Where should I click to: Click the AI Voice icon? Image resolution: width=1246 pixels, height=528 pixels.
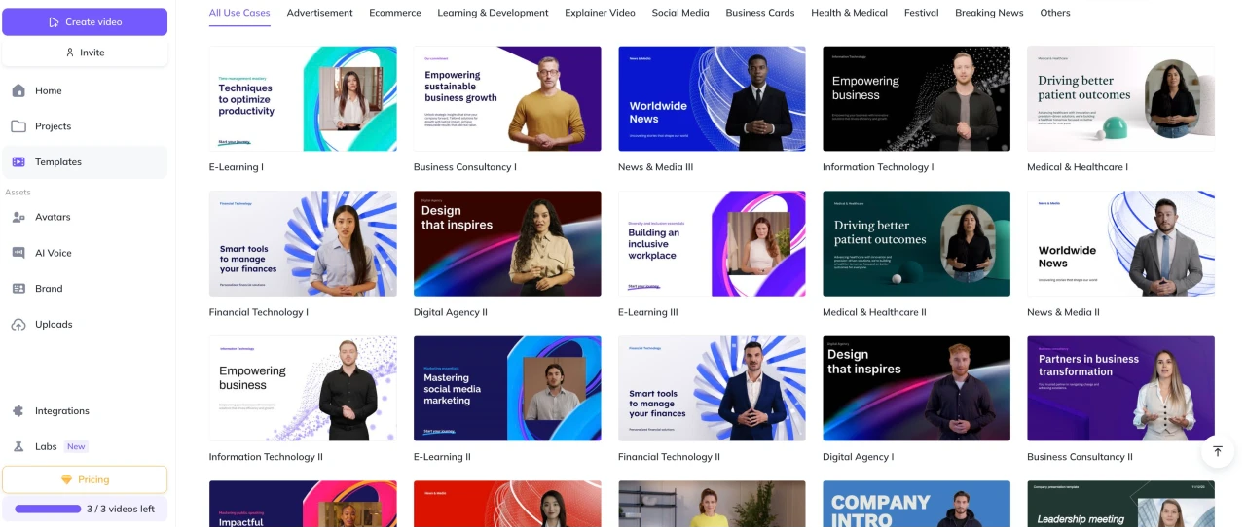click(x=18, y=253)
